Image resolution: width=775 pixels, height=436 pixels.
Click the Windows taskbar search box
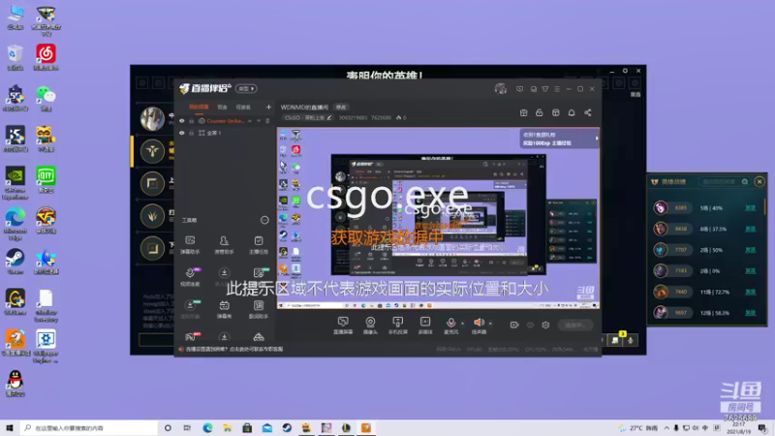89,427
